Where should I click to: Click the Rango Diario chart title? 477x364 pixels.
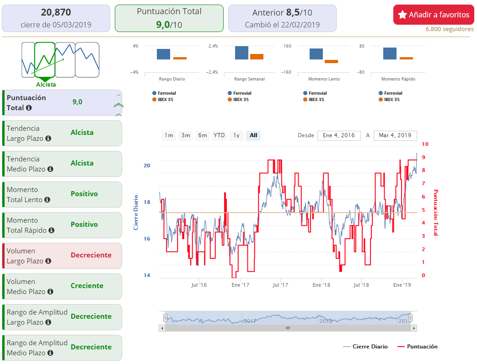tap(172, 79)
